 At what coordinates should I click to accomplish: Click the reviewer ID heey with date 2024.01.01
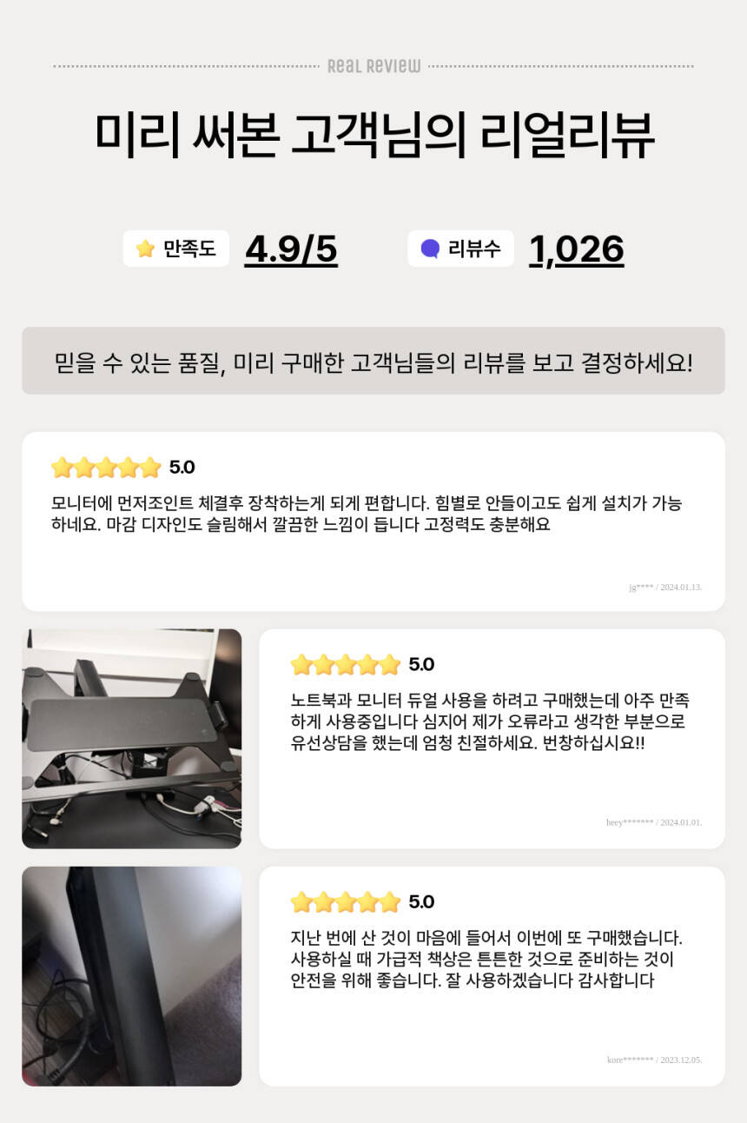pos(654,822)
